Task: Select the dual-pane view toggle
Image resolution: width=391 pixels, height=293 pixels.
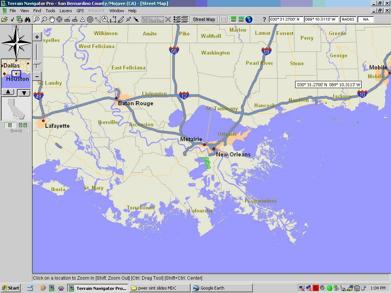Action: pos(23,125)
